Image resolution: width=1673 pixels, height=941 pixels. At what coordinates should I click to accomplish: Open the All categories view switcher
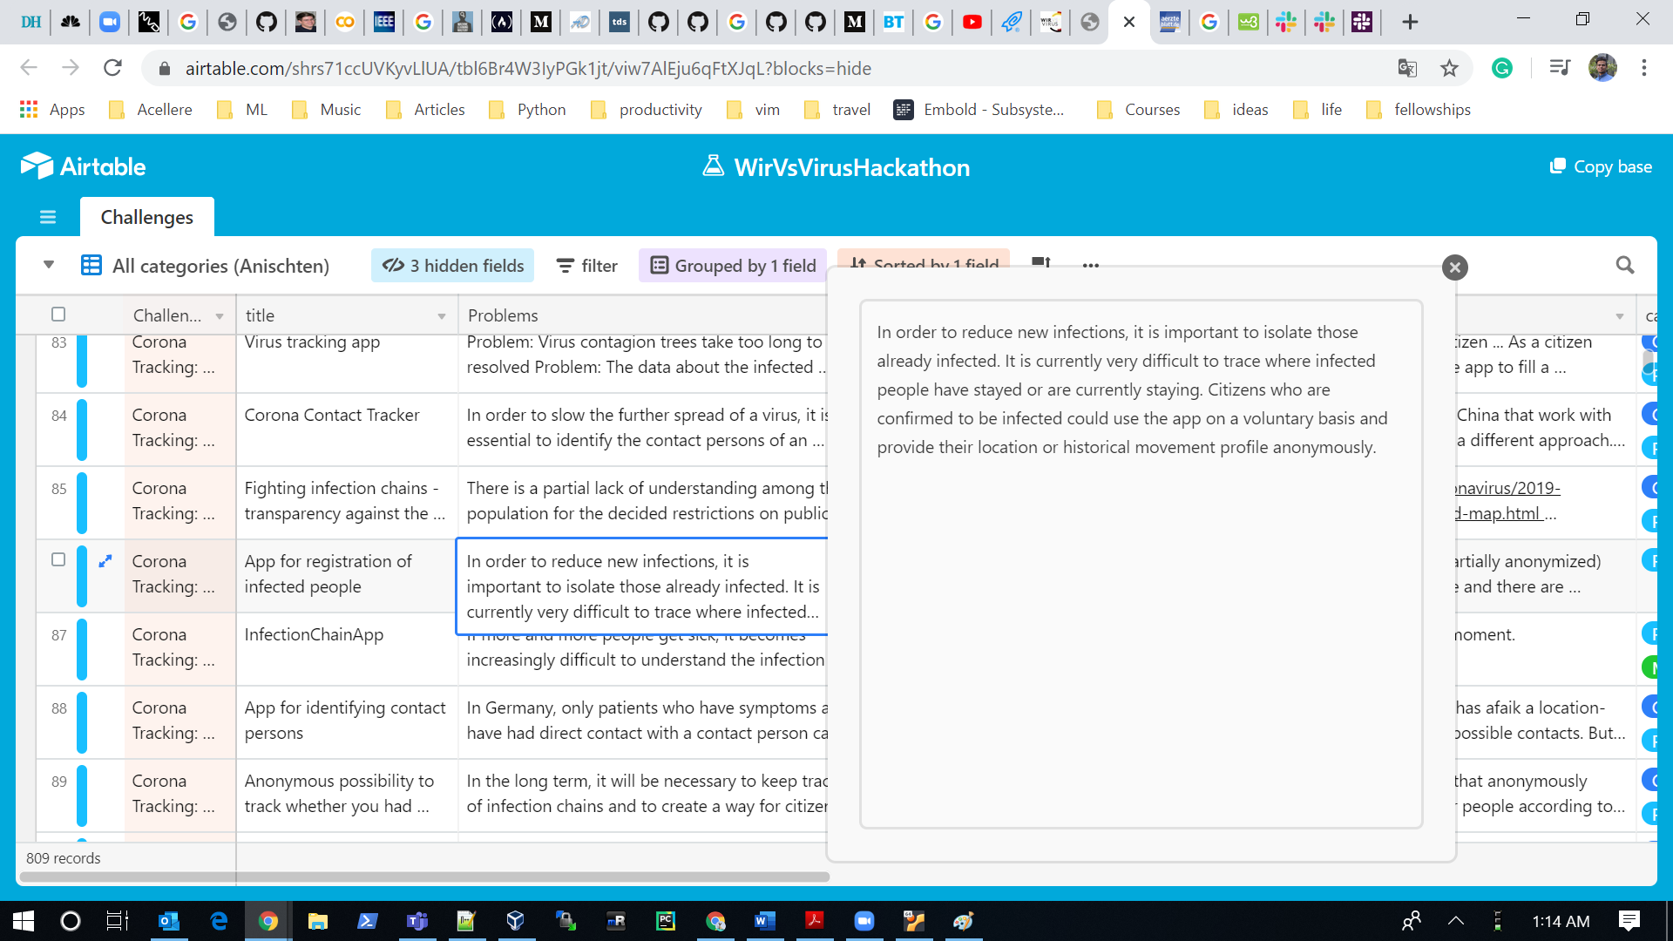[206, 266]
